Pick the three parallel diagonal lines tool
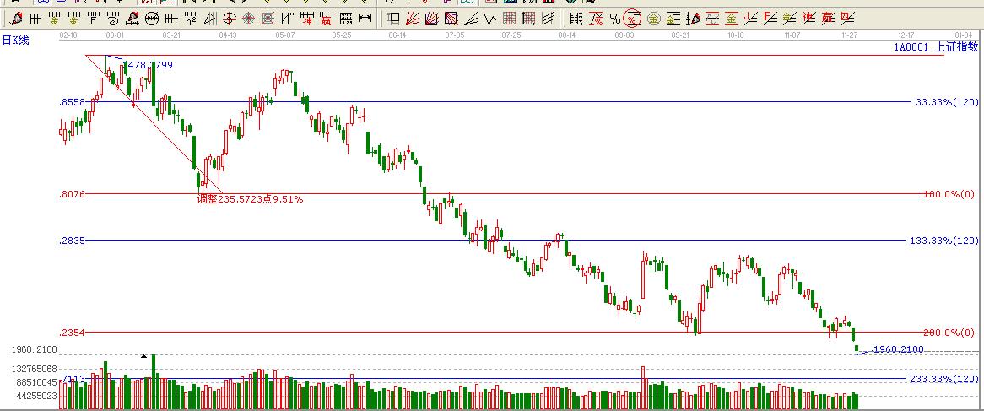Screen dimensions: 984x411 [x=548, y=18]
